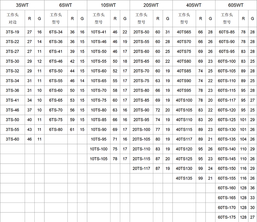Image resolution: width=257 pixels, height=222 pixels.
Task: Select the 6TS-34 model cell
Action: [x=56, y=32]
